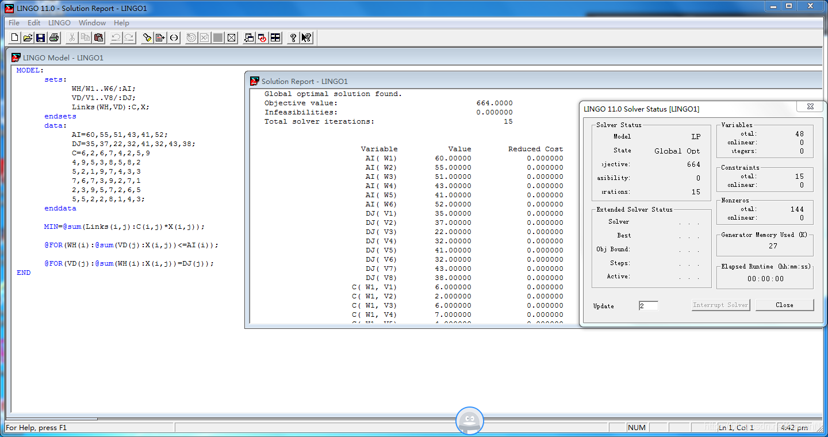
Task: Click the 'endsets' keyword line
Action: (x=60, y=116)
